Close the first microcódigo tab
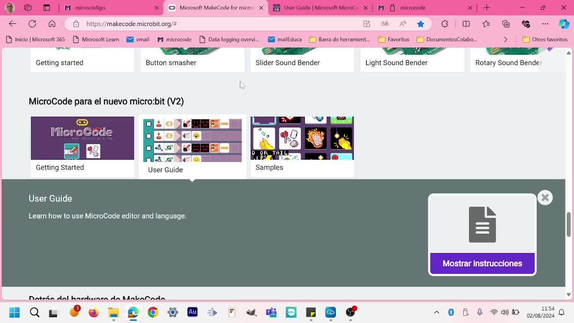Viewport: 574px width, 323px height. click(x=157, y=8)
